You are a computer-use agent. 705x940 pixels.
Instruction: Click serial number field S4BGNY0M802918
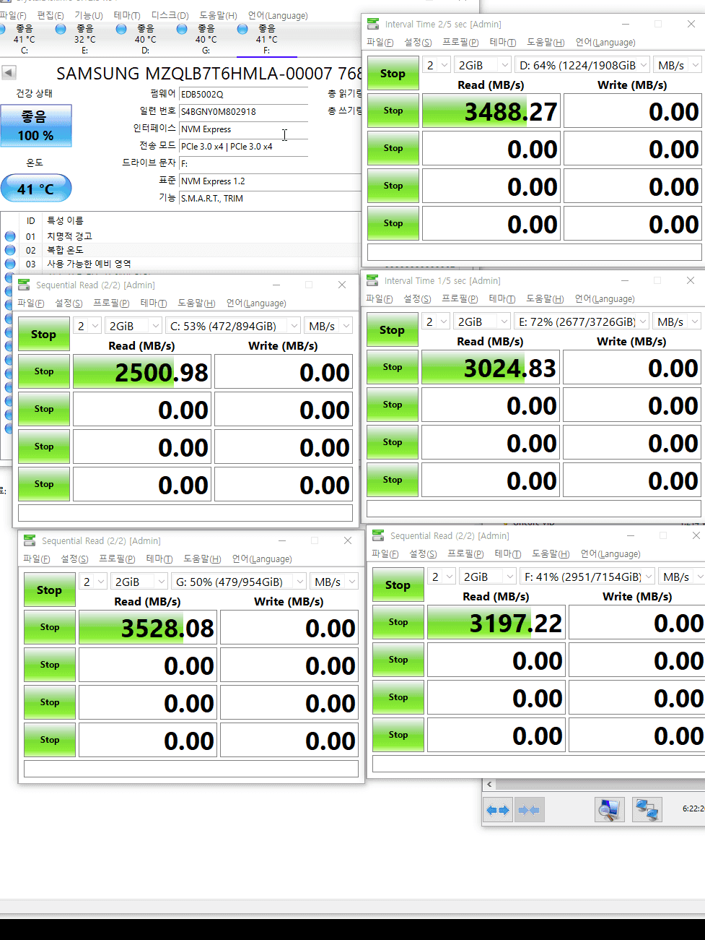244,111
